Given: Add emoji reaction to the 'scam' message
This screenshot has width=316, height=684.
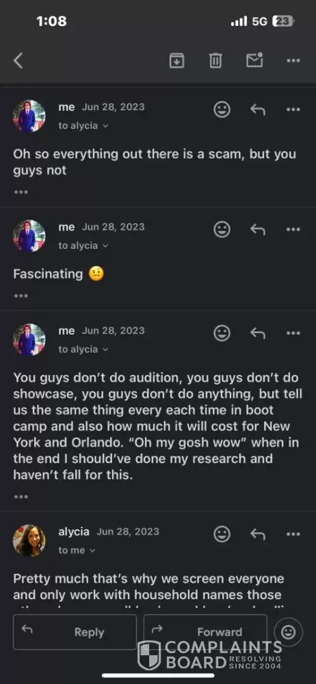Looking at the screenshot, I should tap(222, 109).
